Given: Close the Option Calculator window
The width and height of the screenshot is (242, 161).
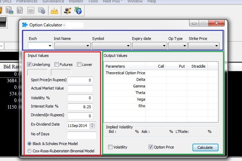Looking at the screenshot, I should 216,23.
